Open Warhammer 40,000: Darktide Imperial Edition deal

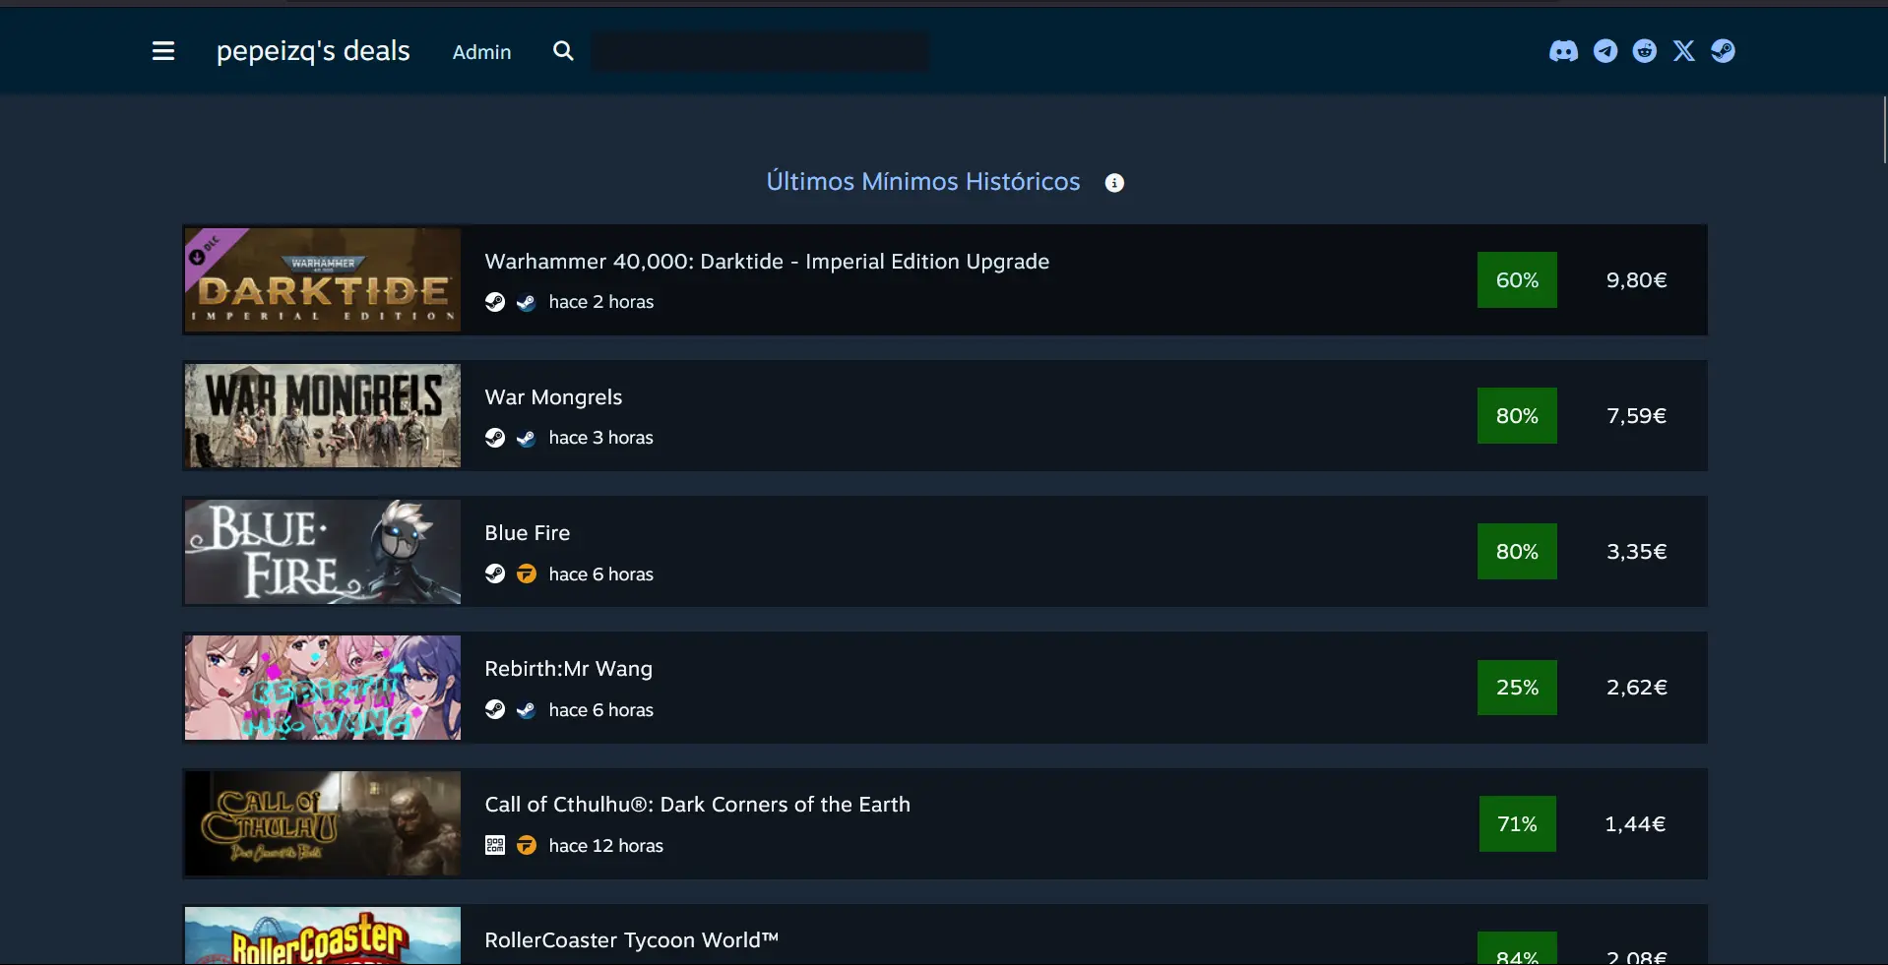[x=767, y=262]
